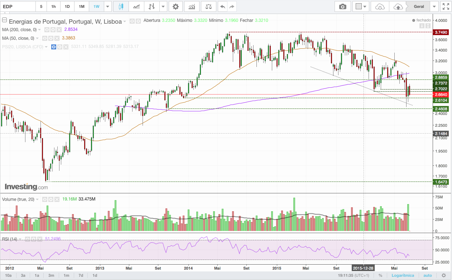Open PSI20 series settings

click(x=60, y=47)
